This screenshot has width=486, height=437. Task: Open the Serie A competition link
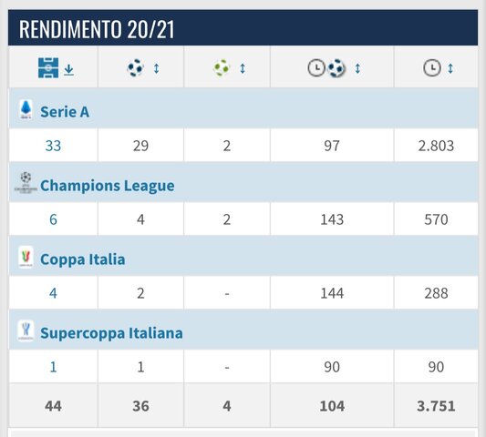65,112
